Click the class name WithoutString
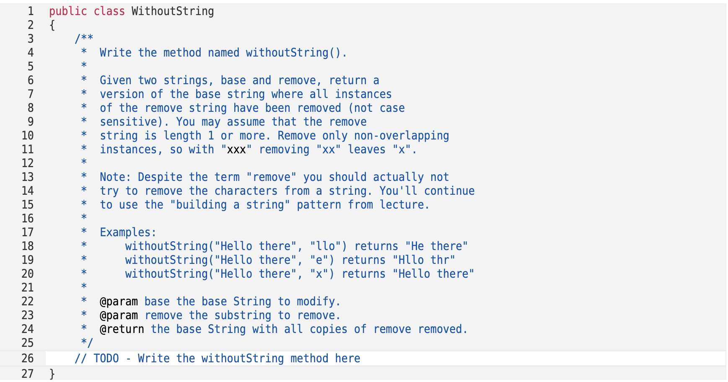The width and height of the screenshot is (728, 382). [x=173, y=11]
